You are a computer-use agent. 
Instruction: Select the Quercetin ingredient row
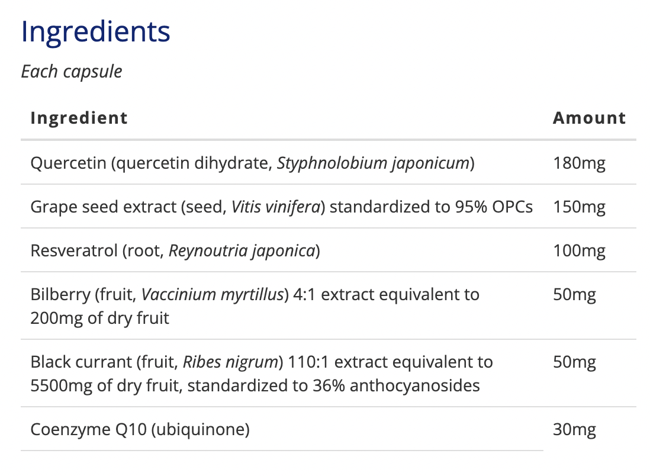coord(252,163)
